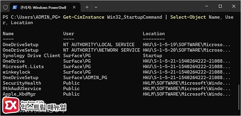Screen dimensions: 241x116
Task: Click the HKU\S-1-5-20 location value
Action: click(x=187, y=50)
